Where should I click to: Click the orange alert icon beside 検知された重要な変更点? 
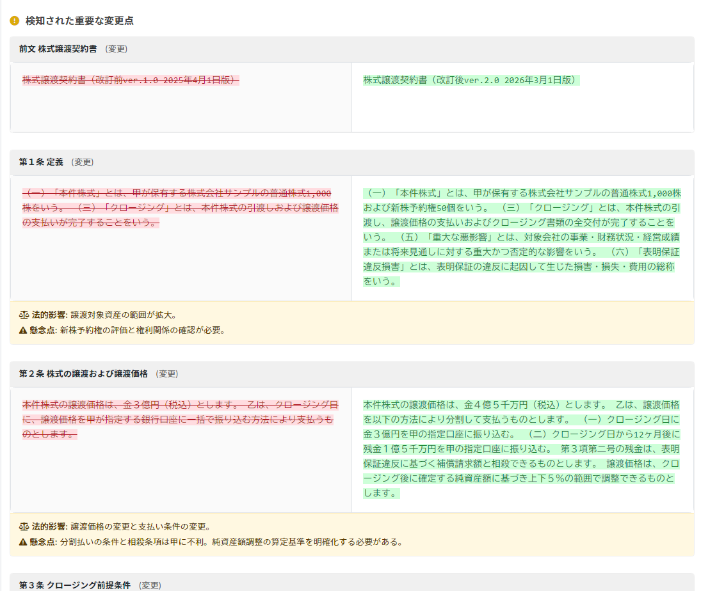click(x=13, y=20)
